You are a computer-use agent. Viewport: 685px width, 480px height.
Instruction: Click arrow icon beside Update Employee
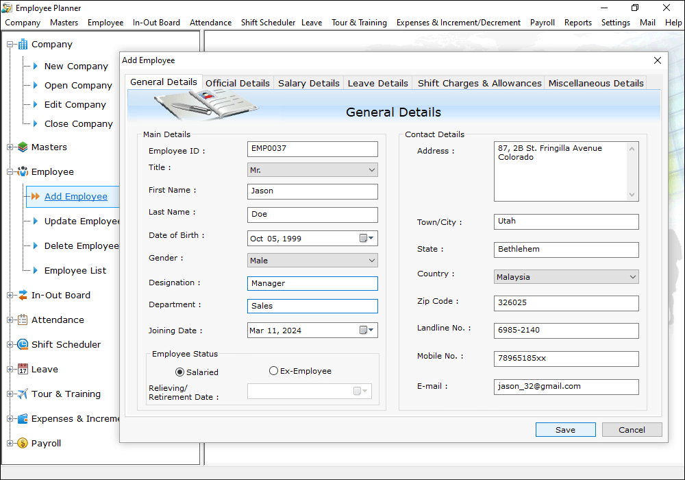(x=36, y=221)
